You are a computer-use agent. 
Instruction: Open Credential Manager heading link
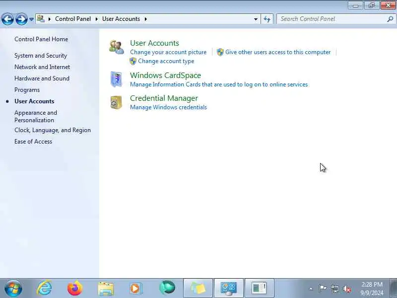164,98
